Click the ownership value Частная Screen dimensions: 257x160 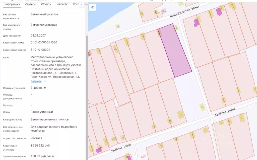click(x=36, y=138)
